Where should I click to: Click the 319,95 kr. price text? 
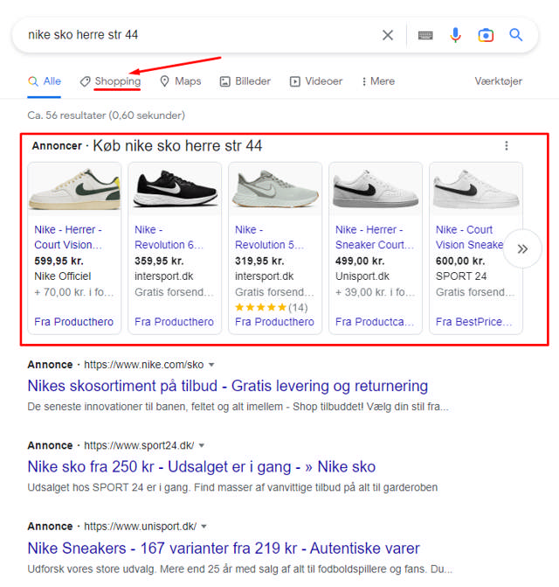pyautogui.click(x=259, y=261)
